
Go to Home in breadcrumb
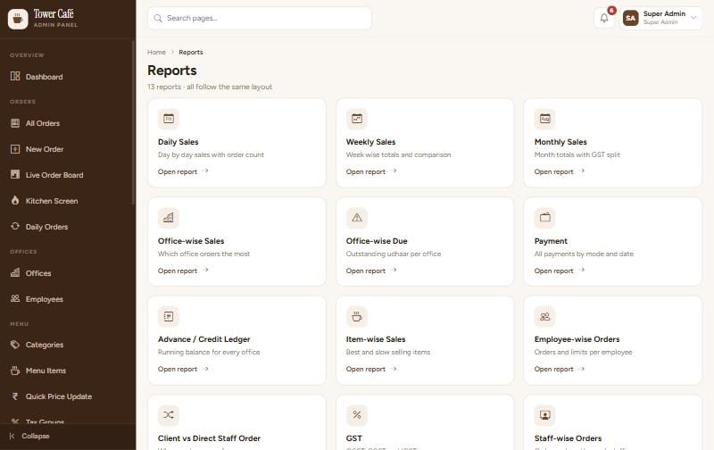(156, 53)
